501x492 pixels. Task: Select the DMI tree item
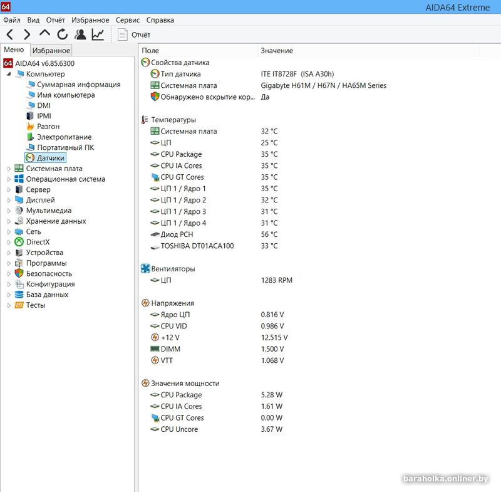(x=44, y=105)
